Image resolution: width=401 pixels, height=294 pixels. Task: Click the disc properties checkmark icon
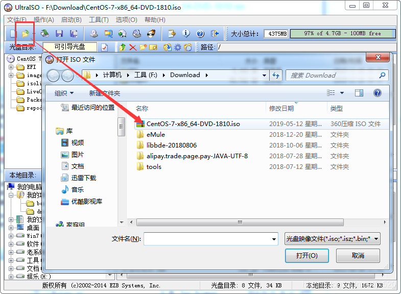104,47
